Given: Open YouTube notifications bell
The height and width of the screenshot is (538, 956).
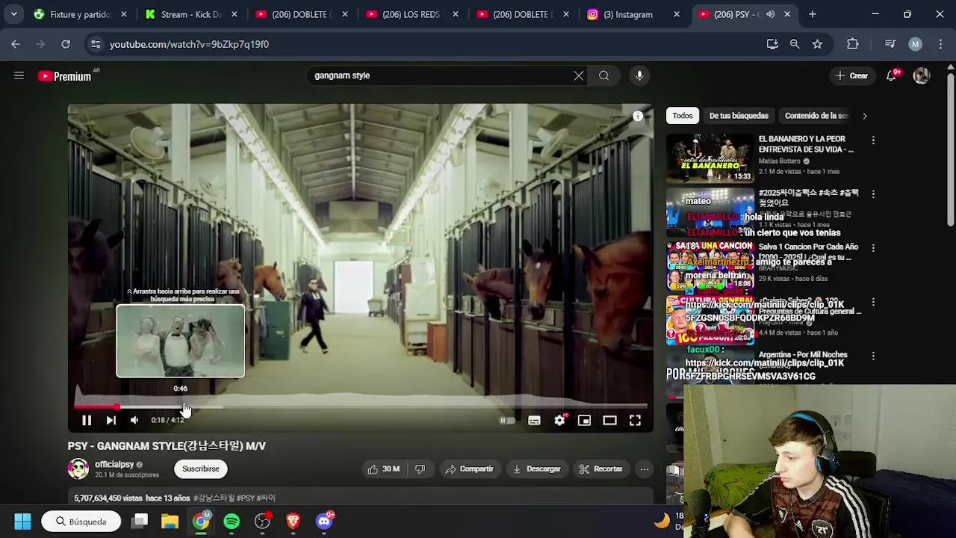Looking at the screenshot, I should [x=892, y=75].
